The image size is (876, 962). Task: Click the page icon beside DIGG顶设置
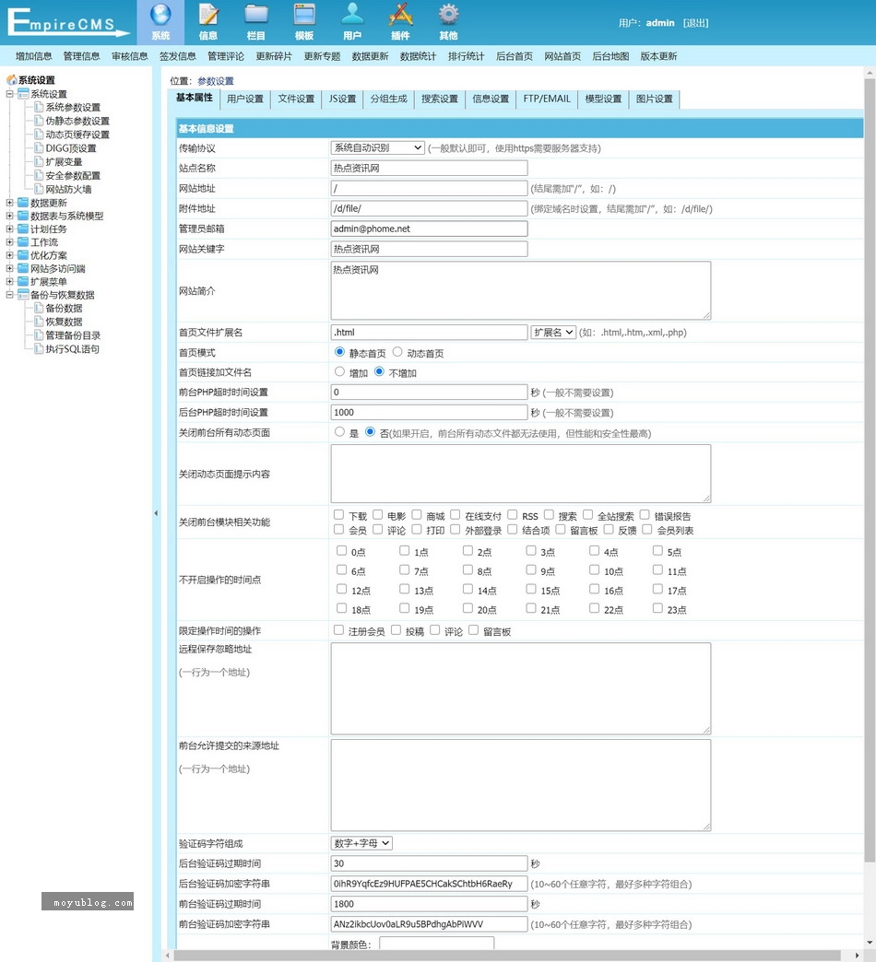click(x=39, y=147)
